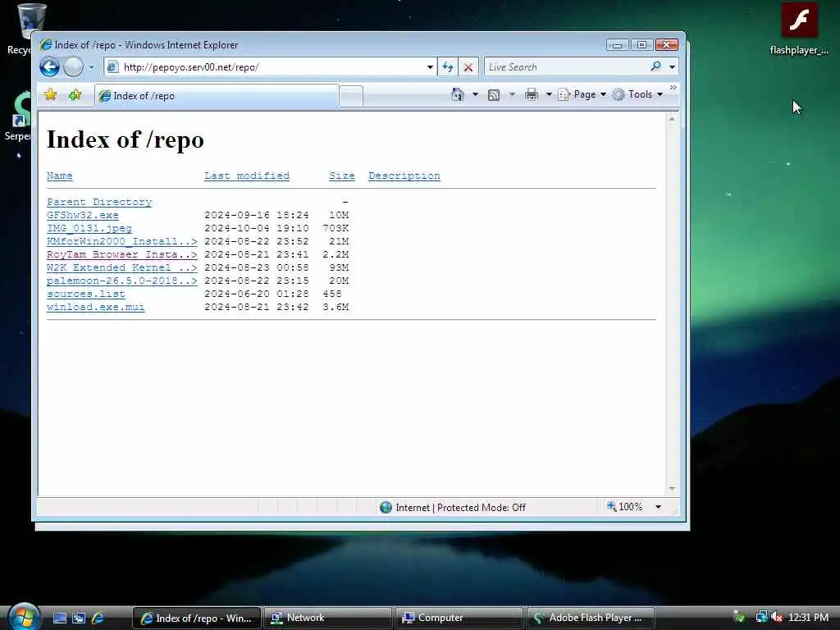Image resolution: width=840 pixels, height=630 pixels.
Task: Open the Page menu
Action: [x=582, y=94]
